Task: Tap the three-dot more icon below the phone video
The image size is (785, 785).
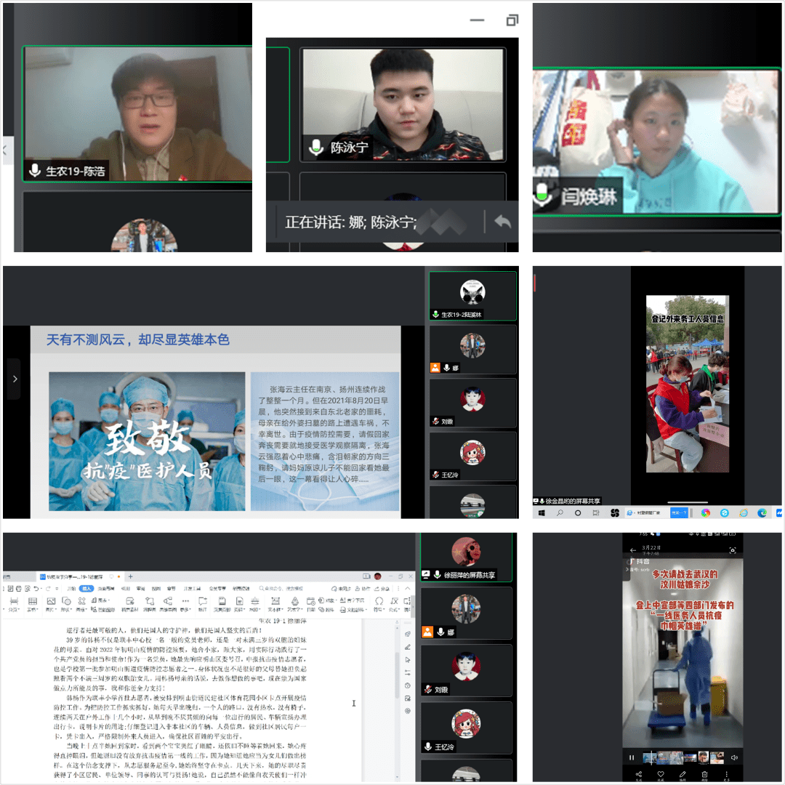Action: point(726,775)
